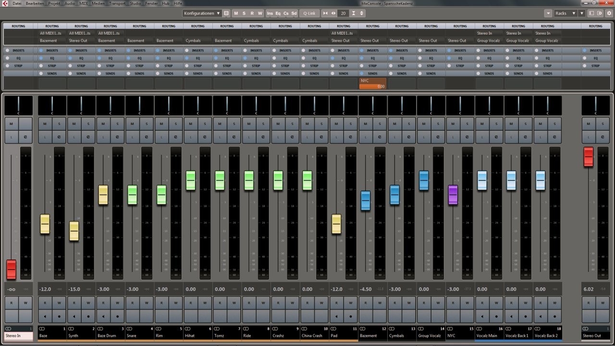Mute the Stereo Out channel

coord(588,124)
